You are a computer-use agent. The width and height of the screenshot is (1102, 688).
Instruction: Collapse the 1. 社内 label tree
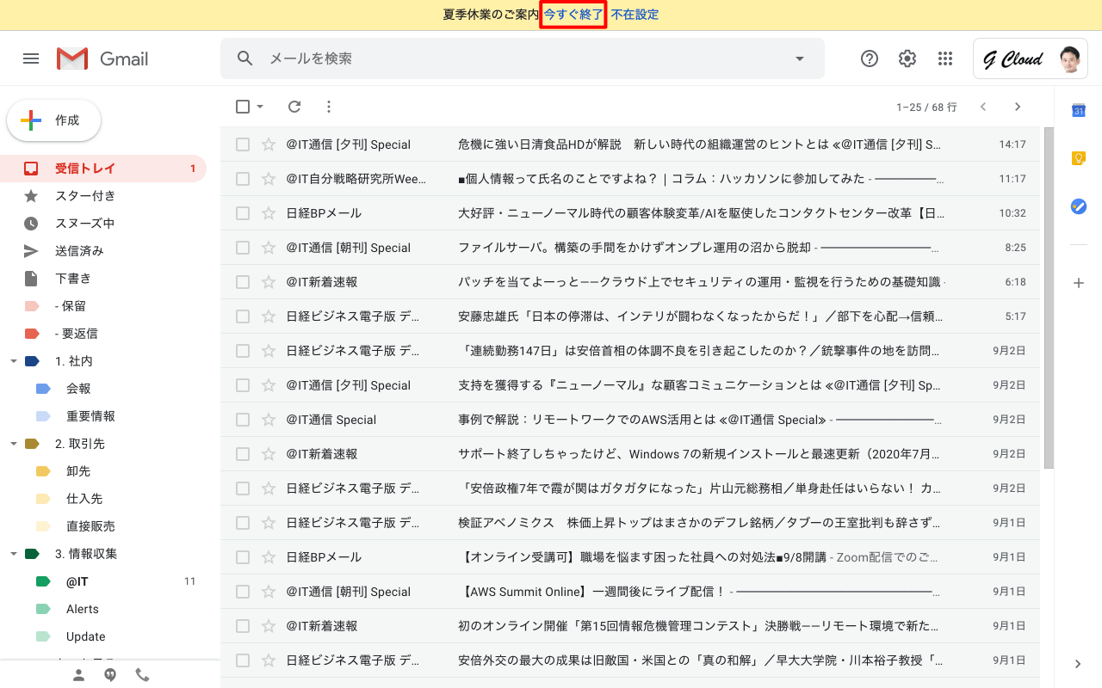coord(13,361)
